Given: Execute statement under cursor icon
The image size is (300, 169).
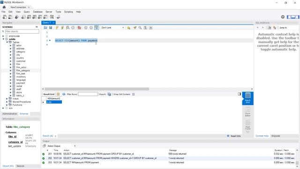Looking at the screenshot, I should pyautogui.click(x=62, y=28).
